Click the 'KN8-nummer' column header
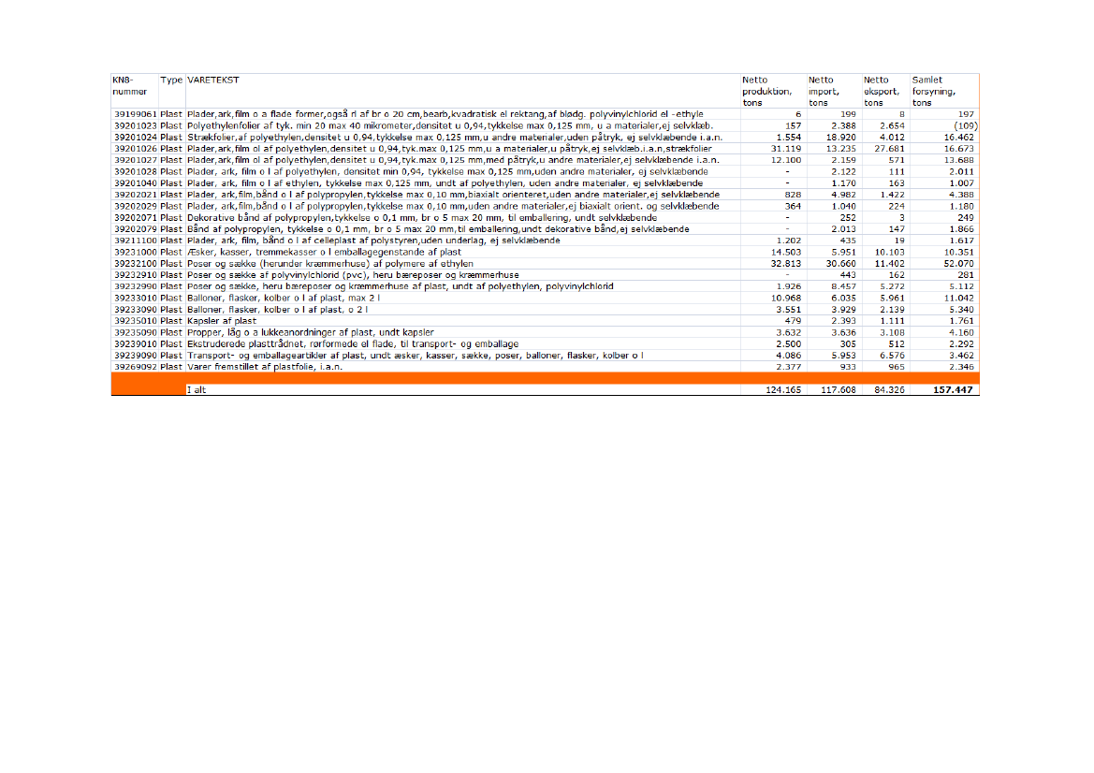The width and height of the screenshot is (1094, 773). 130,86
